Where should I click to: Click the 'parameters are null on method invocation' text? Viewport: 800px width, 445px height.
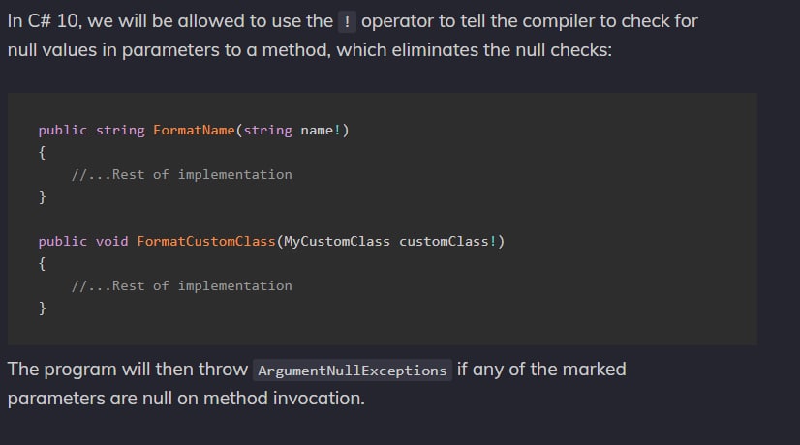pyautogui.click(x=186, y=399)
